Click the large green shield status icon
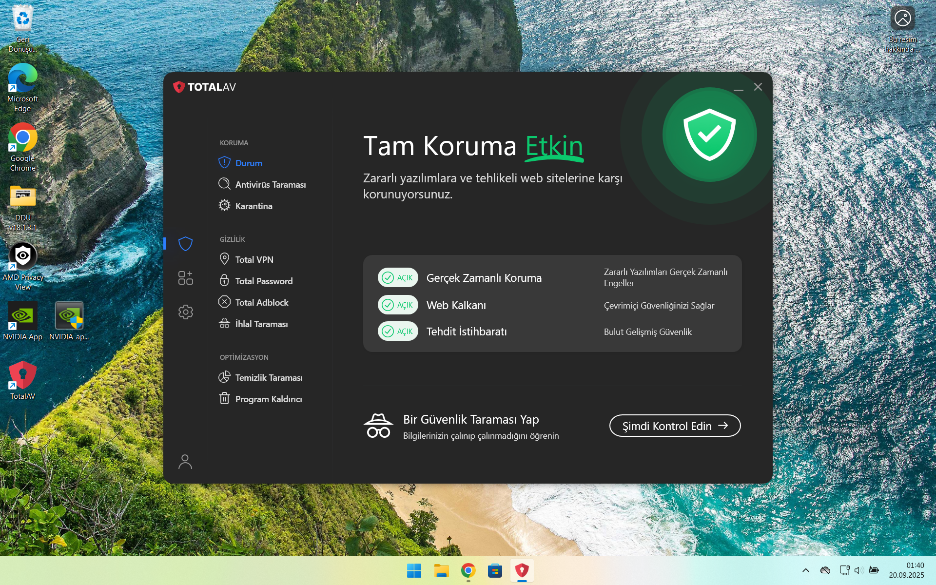The height and width of the screenshot is (585, 936). 709,135
